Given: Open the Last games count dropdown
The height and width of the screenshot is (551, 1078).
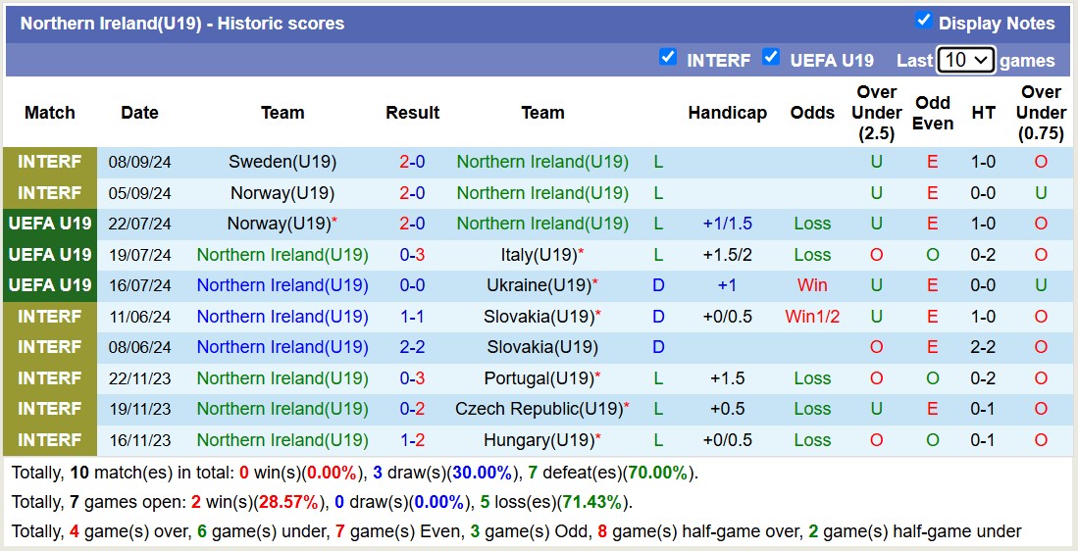Looking at the screenshot, I should 965,60.
